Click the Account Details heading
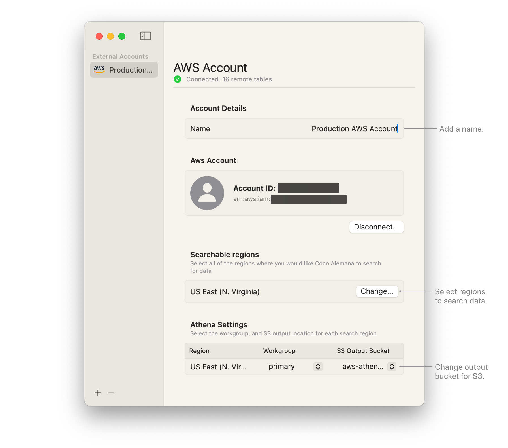The image size is (508, 448). [218, 108]
